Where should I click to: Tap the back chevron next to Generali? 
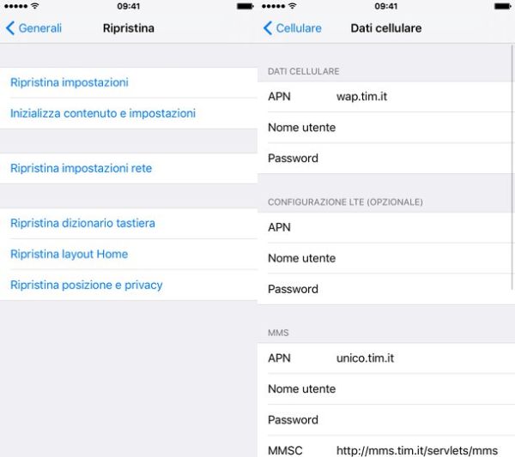click(9, 28)
